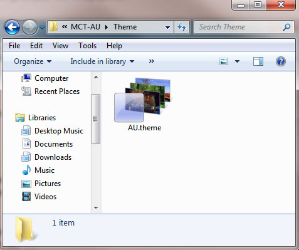299x250 pixels.
Task: Open the Documents library
Action: [x=54, y=144]
